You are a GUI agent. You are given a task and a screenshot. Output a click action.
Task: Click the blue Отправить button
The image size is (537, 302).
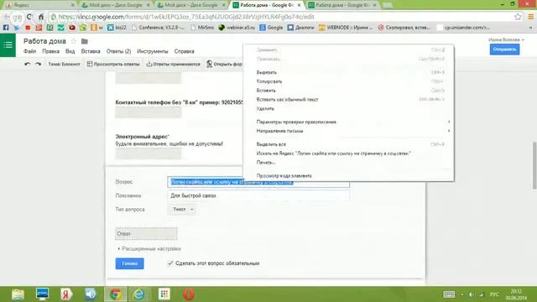504,49
